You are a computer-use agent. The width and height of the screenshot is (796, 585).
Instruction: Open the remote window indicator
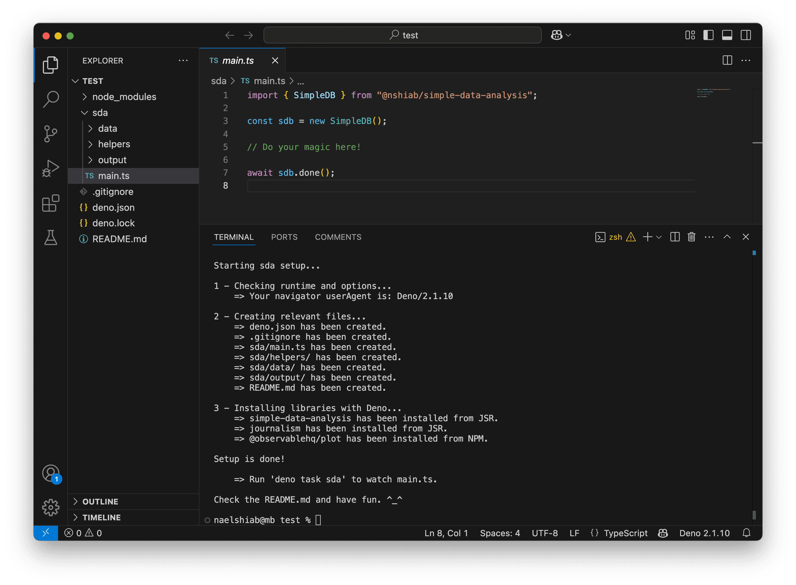[46, 533]
